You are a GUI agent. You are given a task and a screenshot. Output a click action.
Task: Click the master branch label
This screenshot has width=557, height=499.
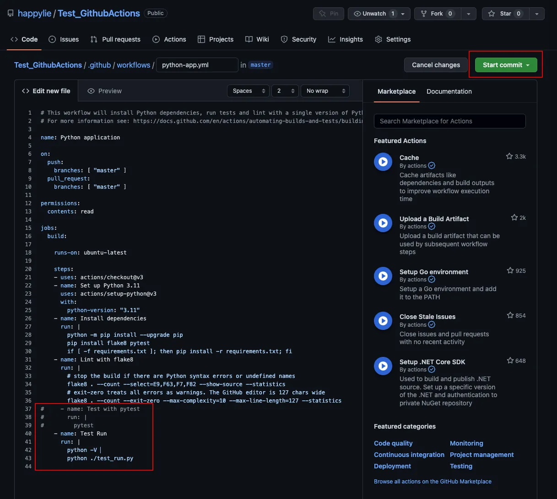coord(261,65)
